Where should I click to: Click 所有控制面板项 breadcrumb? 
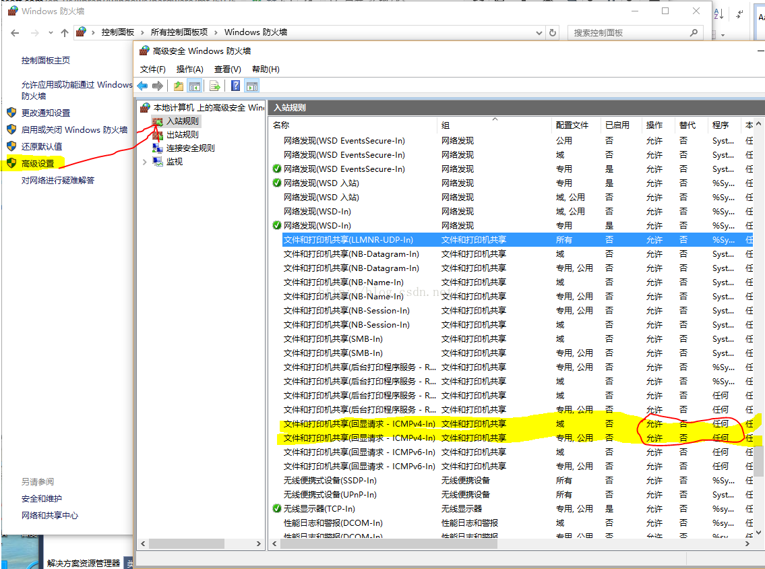pyautogui.click(x=179, y=32)
